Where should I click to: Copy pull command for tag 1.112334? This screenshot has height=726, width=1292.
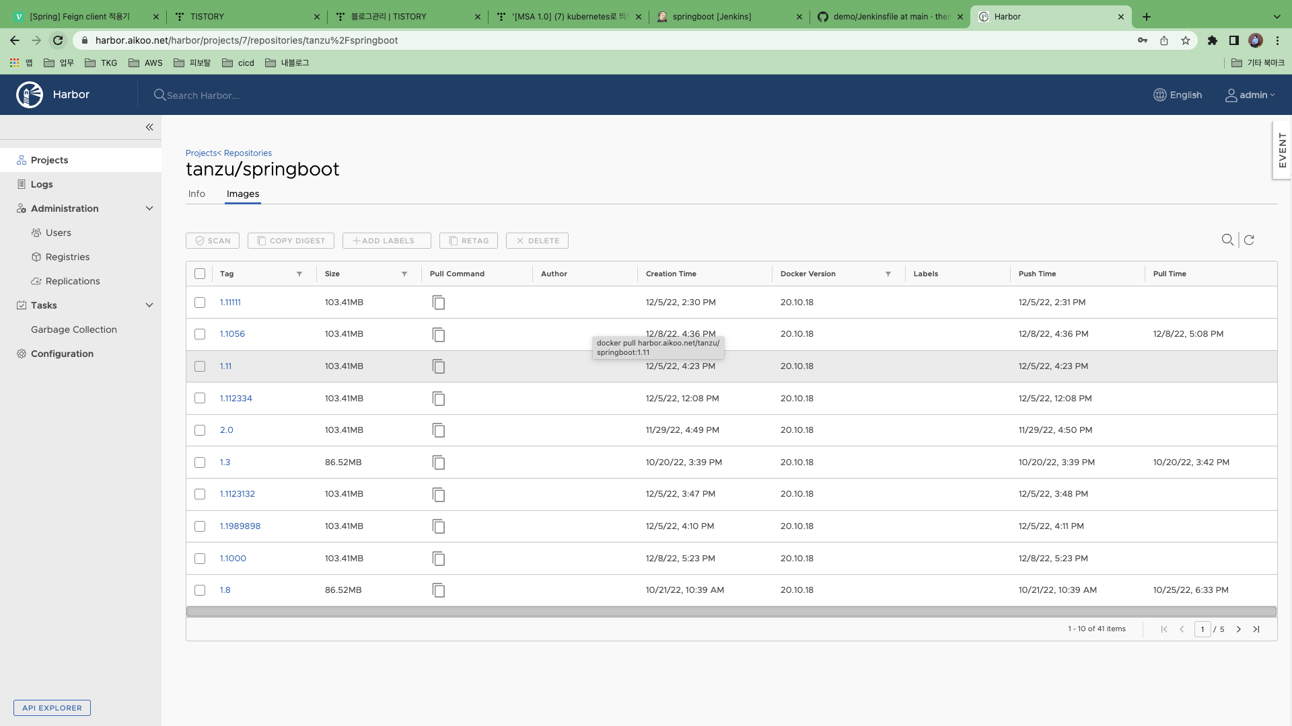tap(439, 399)
